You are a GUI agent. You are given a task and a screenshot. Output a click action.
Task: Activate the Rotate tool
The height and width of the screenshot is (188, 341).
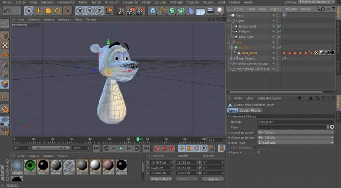tap(58, 11)
